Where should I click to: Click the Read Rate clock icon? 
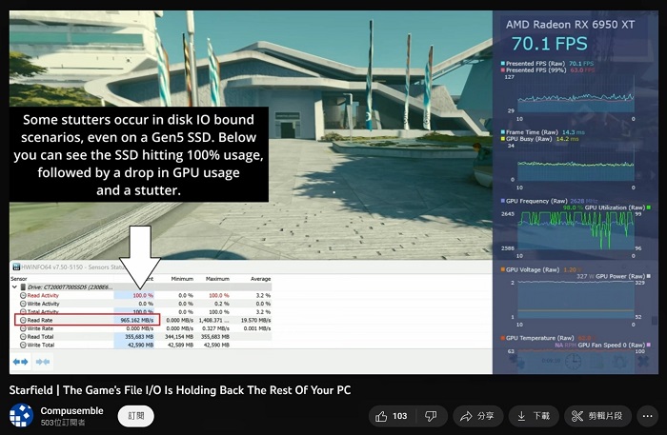[23, 320]
